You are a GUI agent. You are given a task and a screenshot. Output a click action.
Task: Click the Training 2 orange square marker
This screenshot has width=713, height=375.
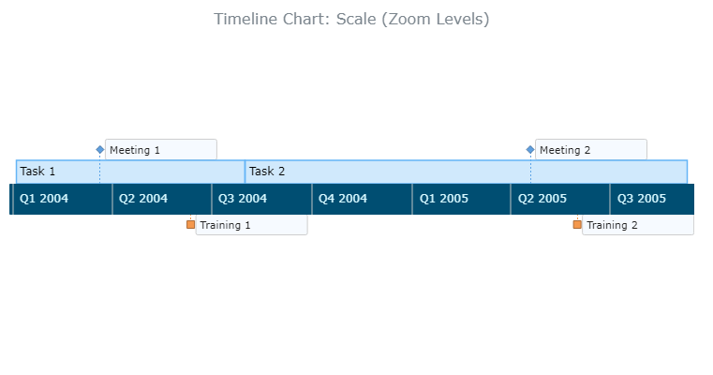pos(577,224)
